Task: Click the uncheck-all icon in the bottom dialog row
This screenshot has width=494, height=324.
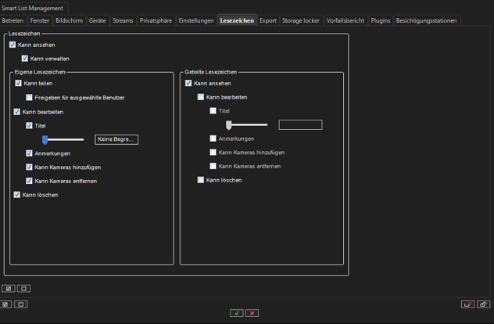Action: click(x=21, y=304)
